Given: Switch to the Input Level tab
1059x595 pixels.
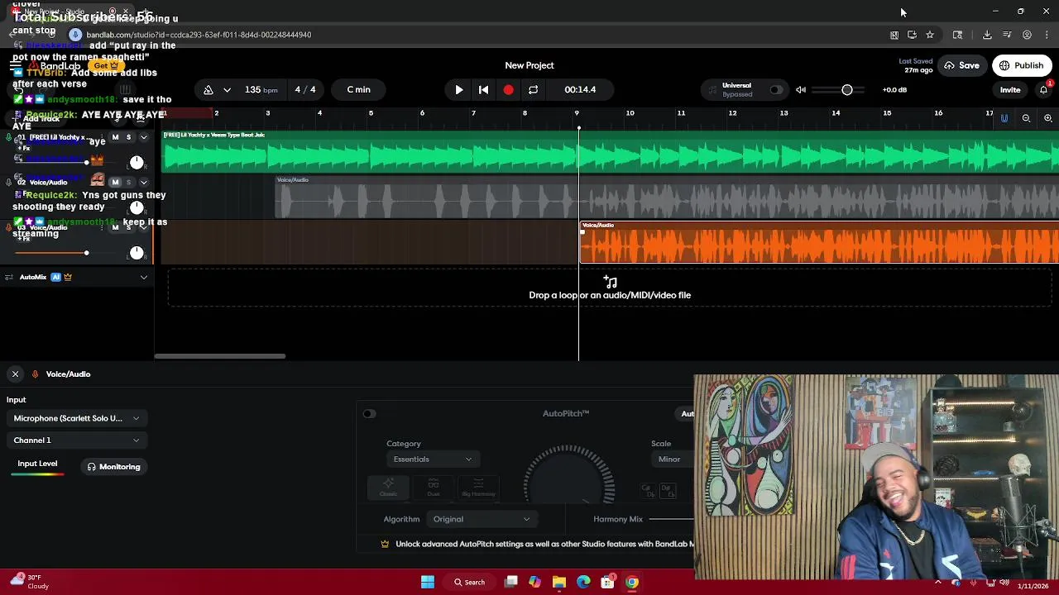Looking at the screenshot, I should click(x=37, y=464).
